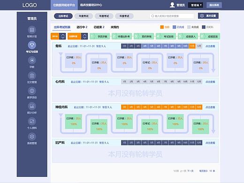
Task: Select 1月 cell in 神经内科 row
Action: coord(124,107)
